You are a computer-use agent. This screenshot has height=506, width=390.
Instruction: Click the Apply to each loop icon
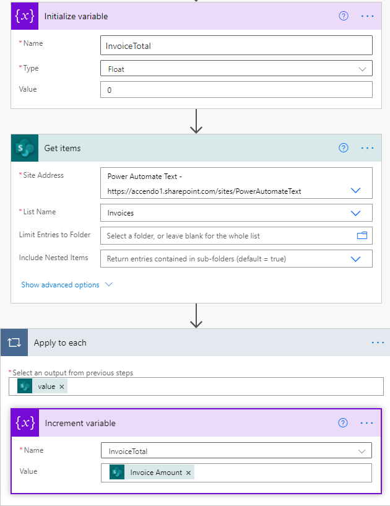14,342
